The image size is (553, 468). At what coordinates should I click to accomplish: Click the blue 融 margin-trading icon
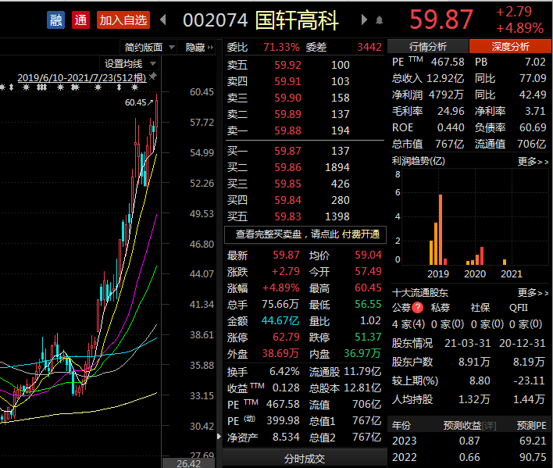pyautogui.click(x=55, y=20)
